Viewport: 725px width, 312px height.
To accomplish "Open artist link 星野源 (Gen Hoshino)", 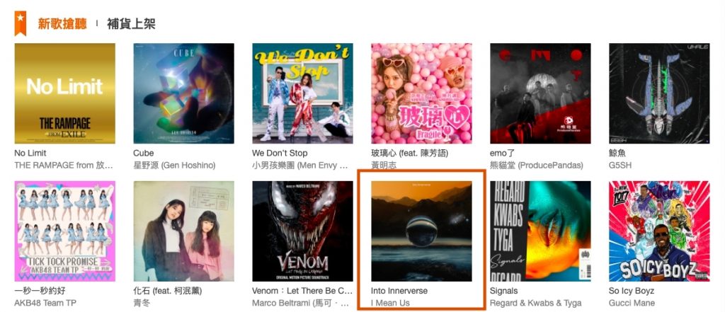I will tap(174, 165).
